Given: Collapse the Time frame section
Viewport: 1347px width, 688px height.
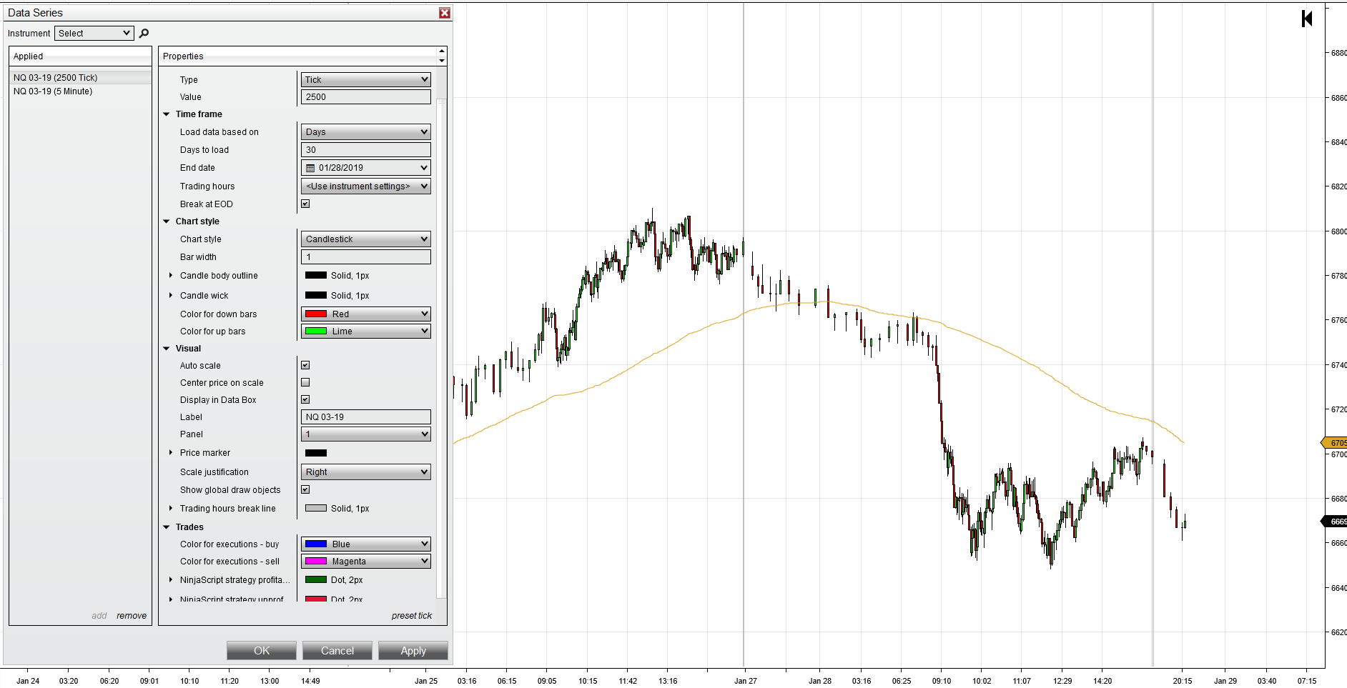Looking at the screenshot, I should pos(167,114).
